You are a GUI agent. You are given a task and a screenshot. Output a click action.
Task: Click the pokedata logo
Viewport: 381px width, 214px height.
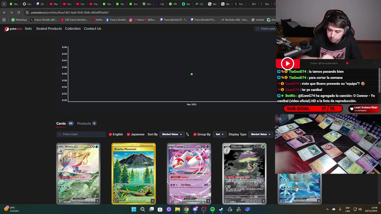(13, 29)
